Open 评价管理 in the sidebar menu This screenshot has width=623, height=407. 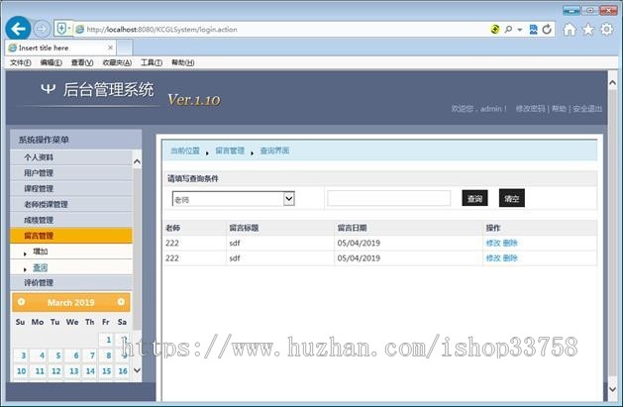coord(71,282)
